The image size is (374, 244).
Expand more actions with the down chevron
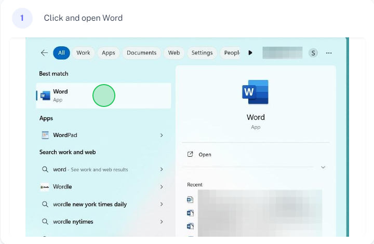[323, 167]
